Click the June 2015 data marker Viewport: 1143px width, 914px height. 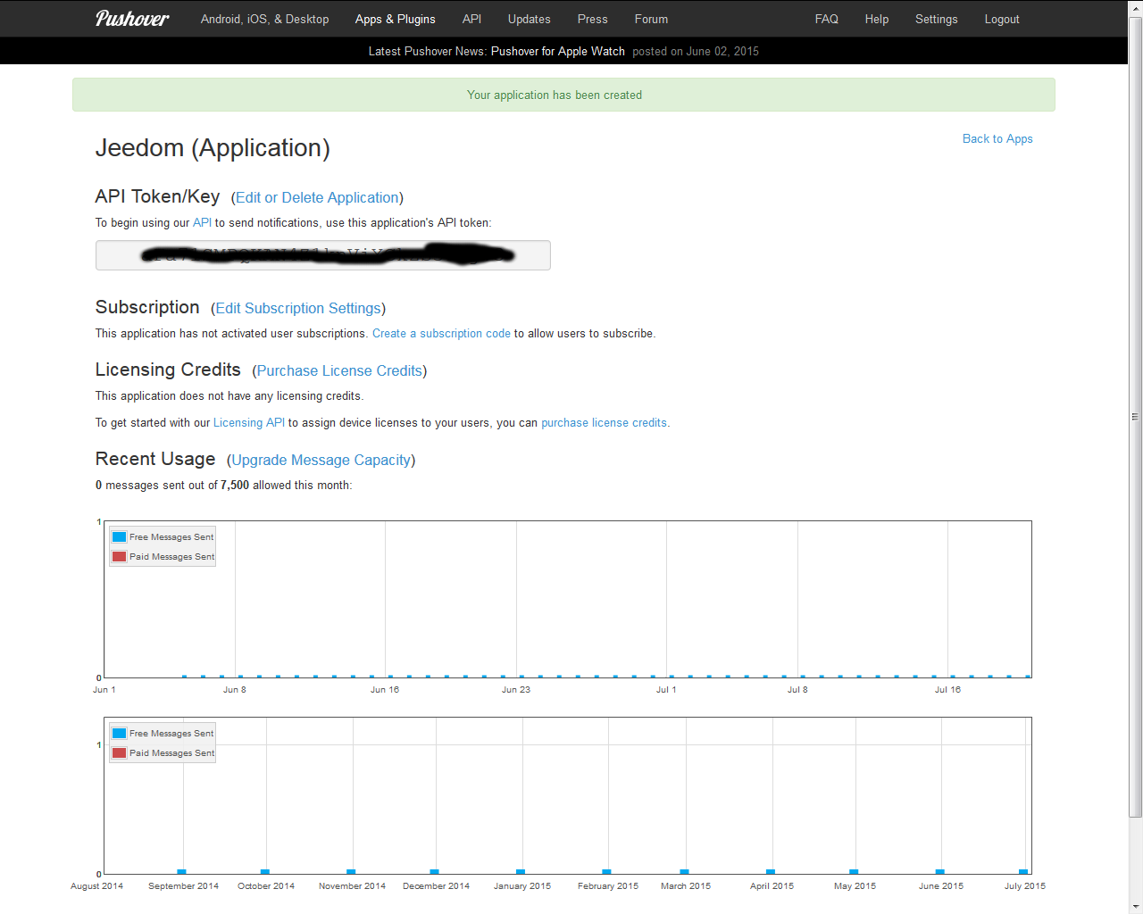click(x=939, y=871)
